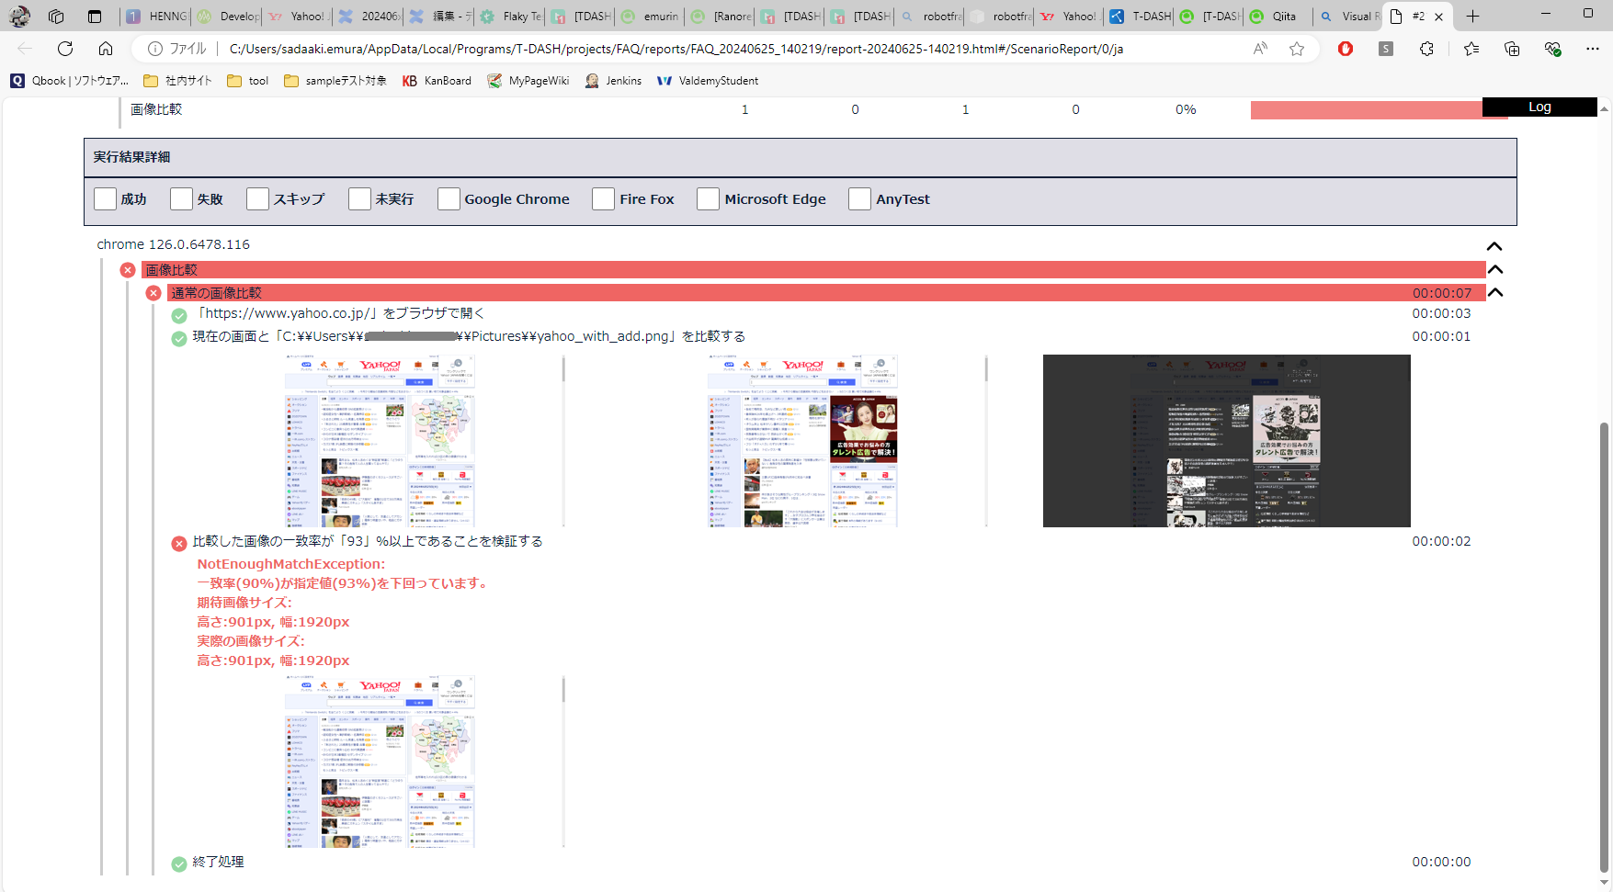Viewport: 1613px width, 892px height.
Task: Go to the browser home page
Action: [x=106, y=49]
